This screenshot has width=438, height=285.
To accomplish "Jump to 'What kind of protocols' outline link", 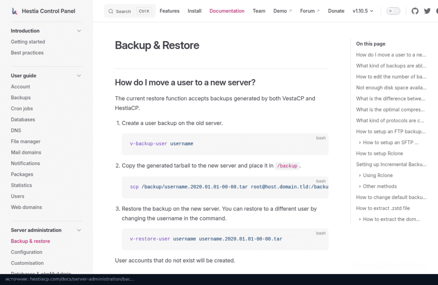I will click(x=390, y=120).
